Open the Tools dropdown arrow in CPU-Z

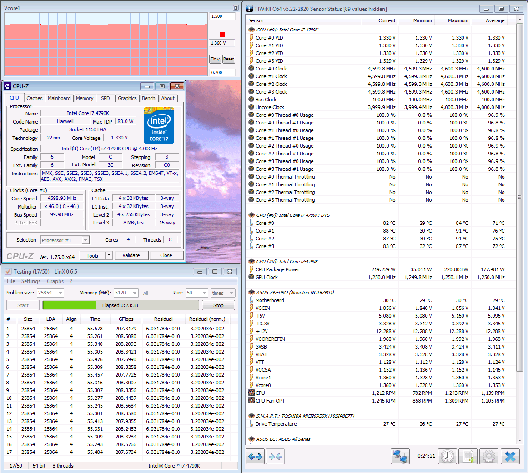tap(109, 255)
